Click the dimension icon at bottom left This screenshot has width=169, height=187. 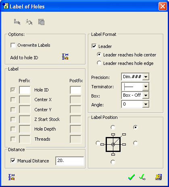[11, 177]
